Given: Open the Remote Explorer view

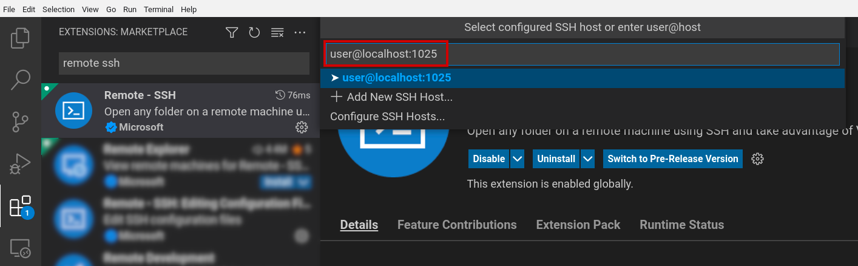Looking at the screenshot, I should click(x=20, y=247).
